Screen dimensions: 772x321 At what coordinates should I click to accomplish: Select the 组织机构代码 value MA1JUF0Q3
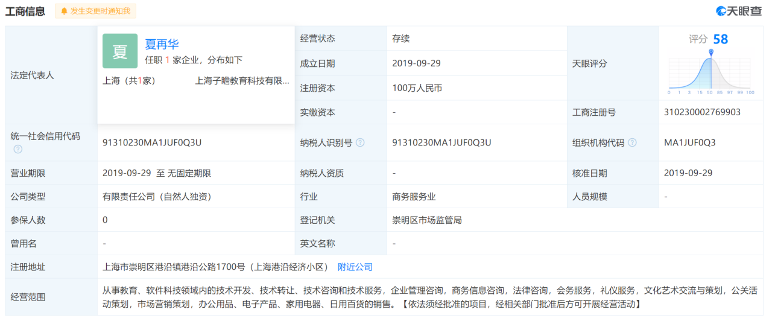[689, 142]
